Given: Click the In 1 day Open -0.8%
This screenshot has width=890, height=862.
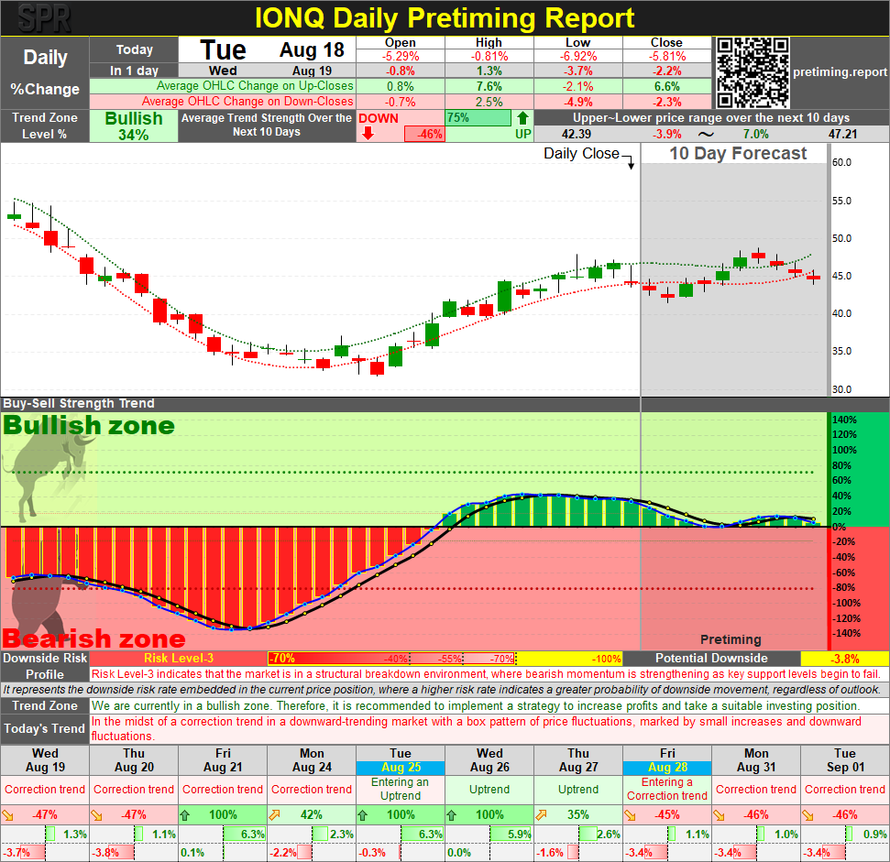Looking at the screenshot, I should point(401,71).
